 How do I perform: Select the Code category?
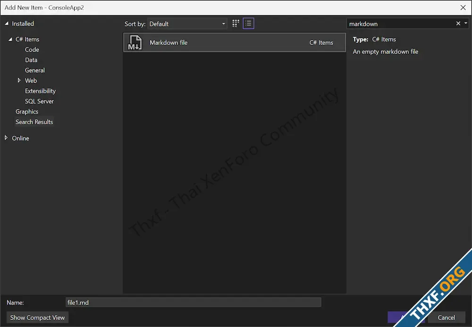tap(32, 50)
